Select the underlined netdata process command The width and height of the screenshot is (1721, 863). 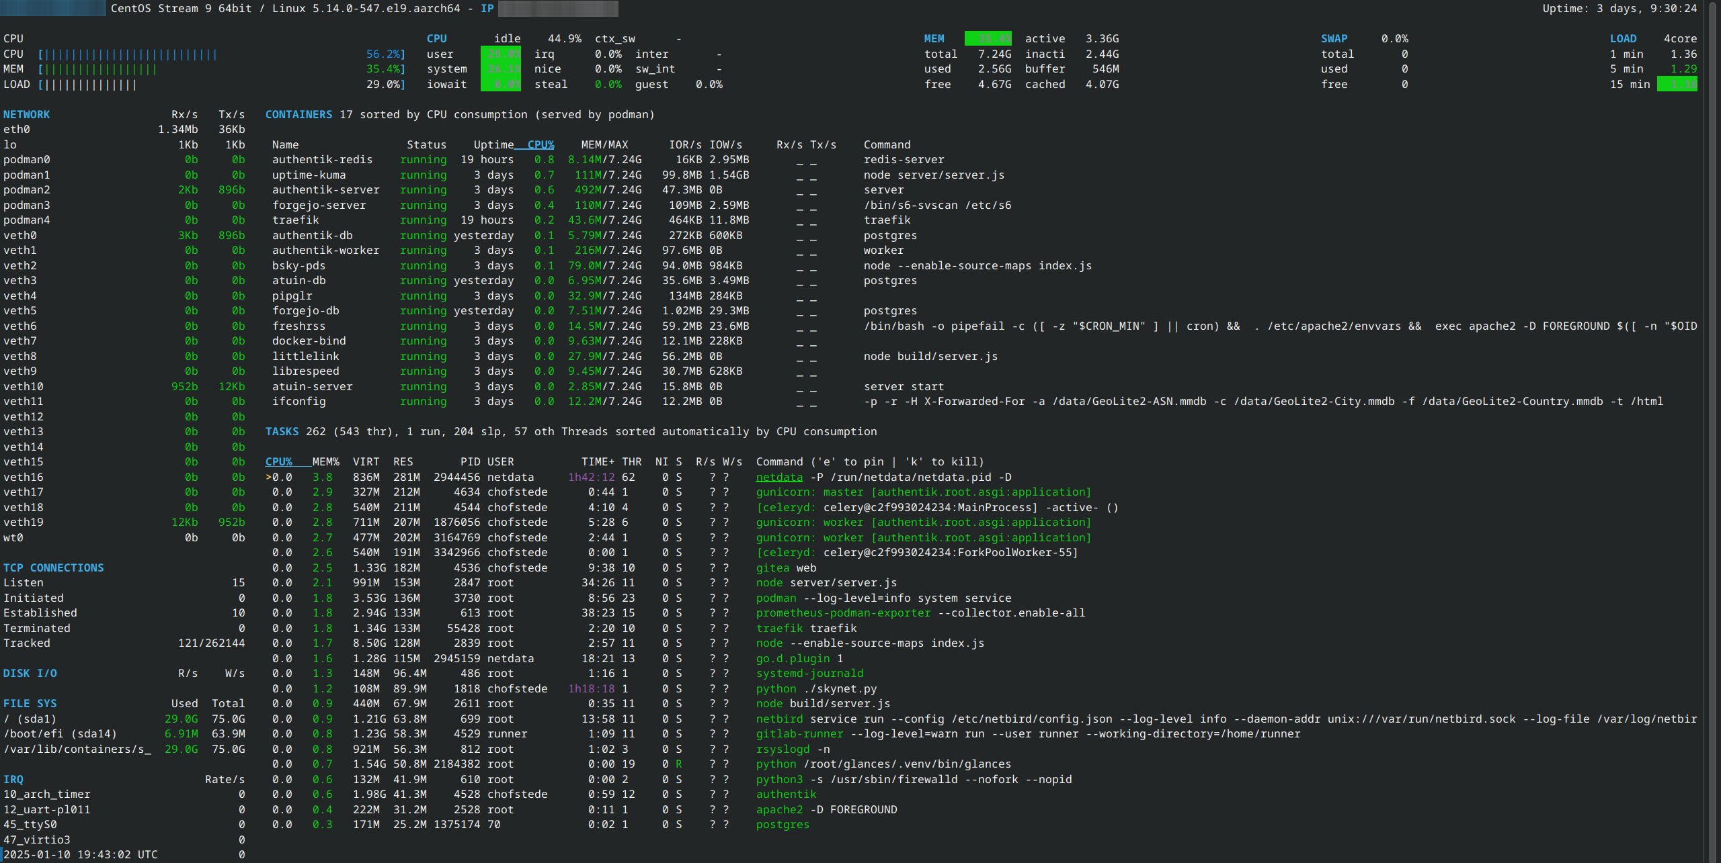point(778,477)
